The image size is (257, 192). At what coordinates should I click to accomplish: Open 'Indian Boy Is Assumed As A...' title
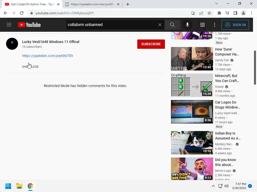point(228,136)
